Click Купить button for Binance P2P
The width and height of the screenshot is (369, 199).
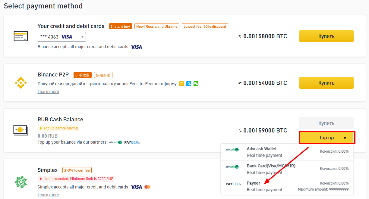point(326,83)
